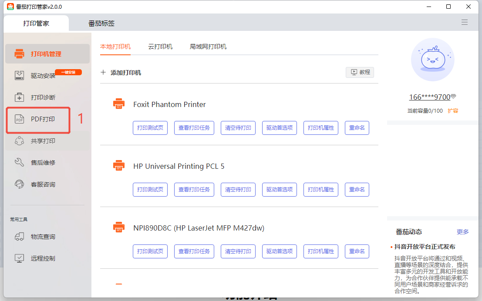The image size is (482, 301).
Task: Click the Foxit Phantom Printer name
Action: [169, 104]
